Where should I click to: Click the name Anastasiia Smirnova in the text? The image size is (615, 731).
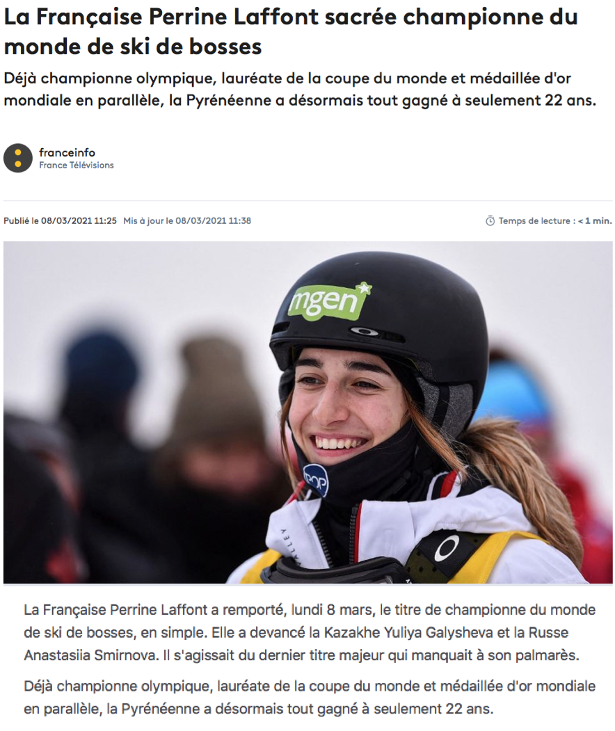point(91,655)
